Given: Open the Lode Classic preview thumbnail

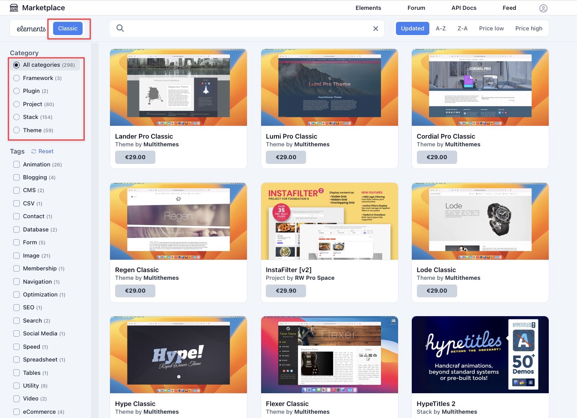Looking at the screenshot, I should click(480, 221).
